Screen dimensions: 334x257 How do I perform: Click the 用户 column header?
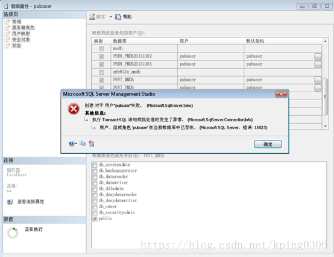210,41
